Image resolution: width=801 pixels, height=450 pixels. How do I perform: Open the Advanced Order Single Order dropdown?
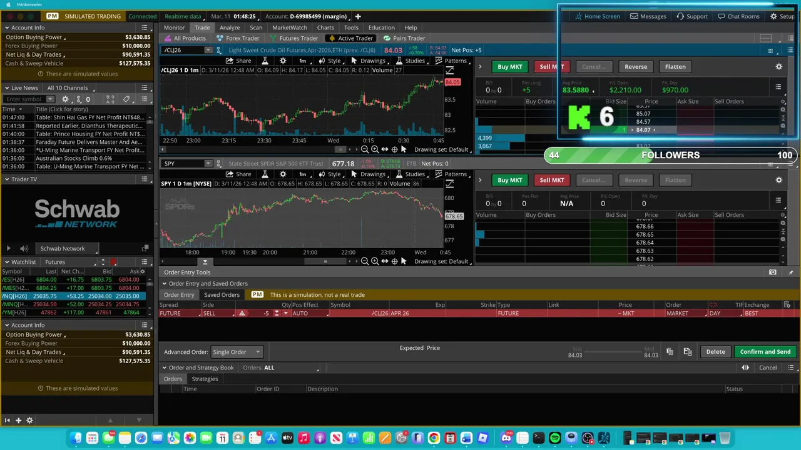tap(237, 352)
